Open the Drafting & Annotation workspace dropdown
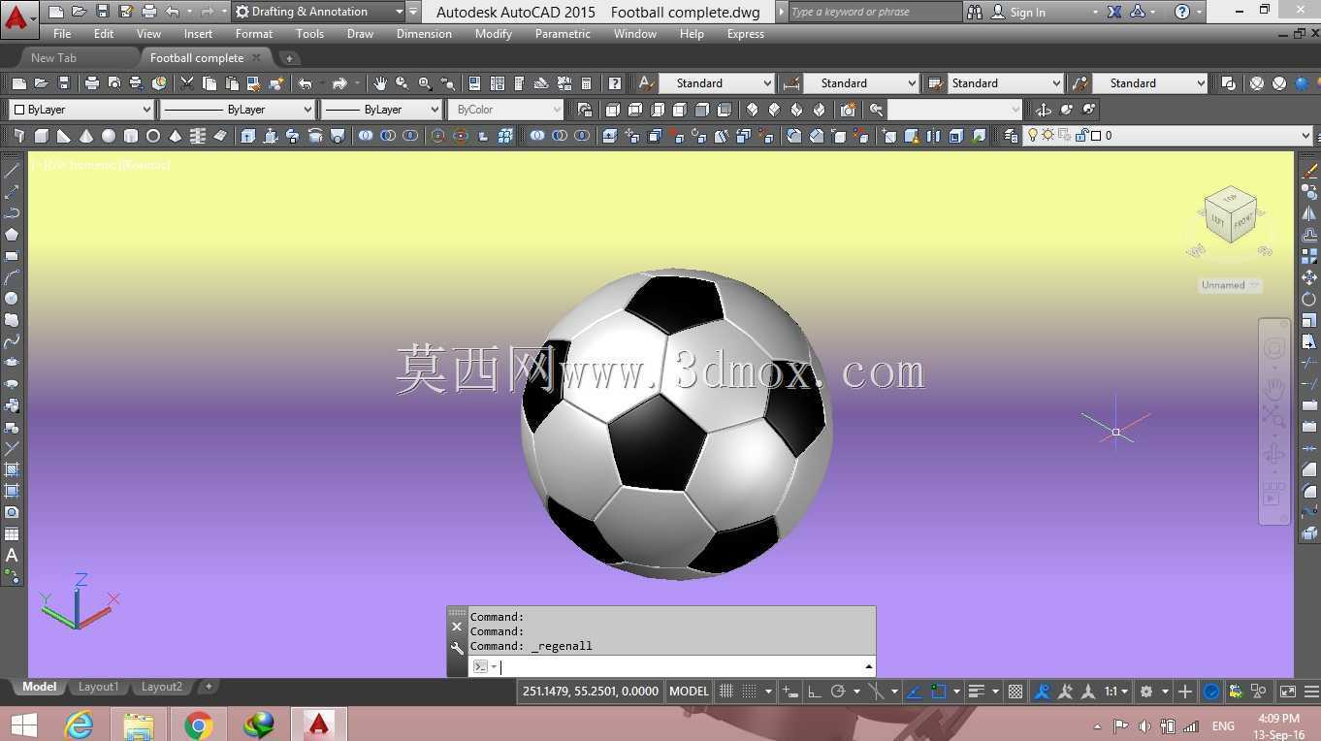Screen dimensions: 1321x741 [318, 12]
